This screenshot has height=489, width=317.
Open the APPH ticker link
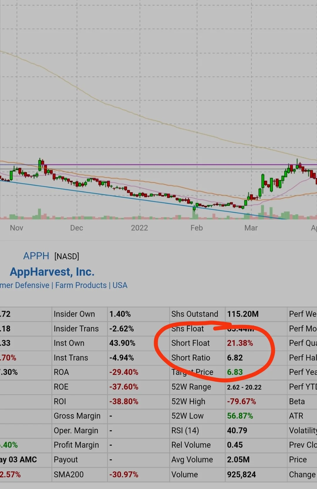[36, 256]
